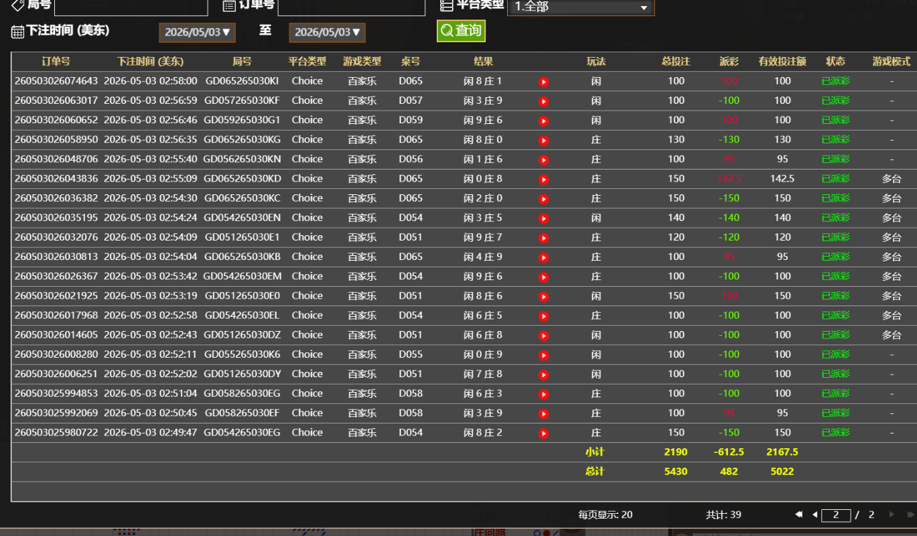917x536 pixels.
Task: Click the 状态 column header
Action: point(835,62)
